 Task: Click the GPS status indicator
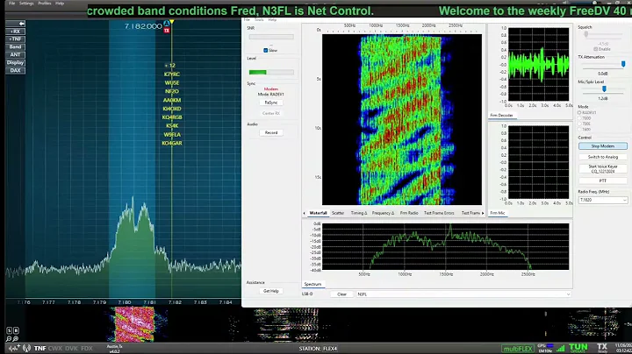pyautogui.click(x=545, y=349)
